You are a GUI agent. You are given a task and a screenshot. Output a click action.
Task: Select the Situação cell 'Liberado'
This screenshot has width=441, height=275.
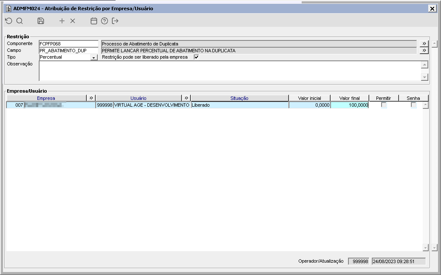click(240, 105)
